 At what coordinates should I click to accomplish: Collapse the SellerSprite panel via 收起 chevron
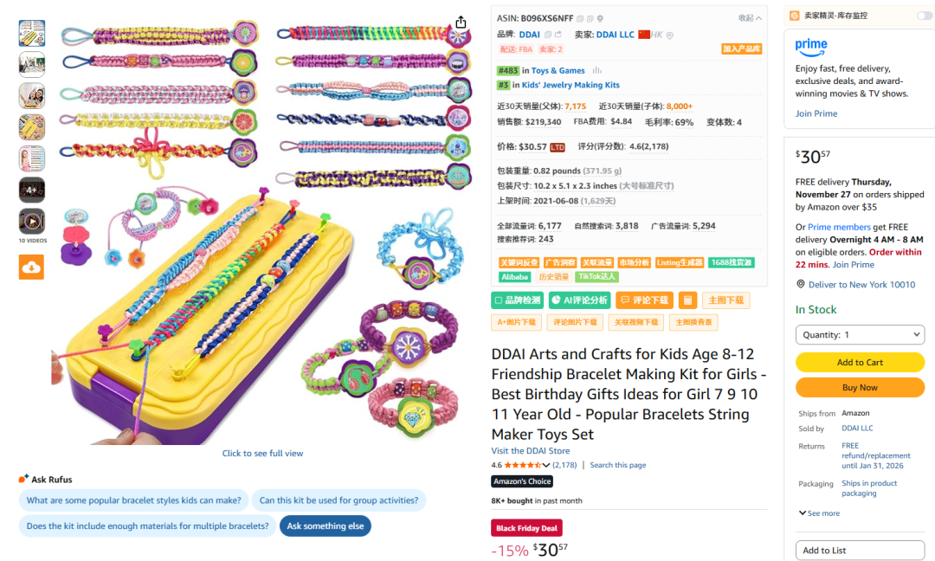(751, 17)
